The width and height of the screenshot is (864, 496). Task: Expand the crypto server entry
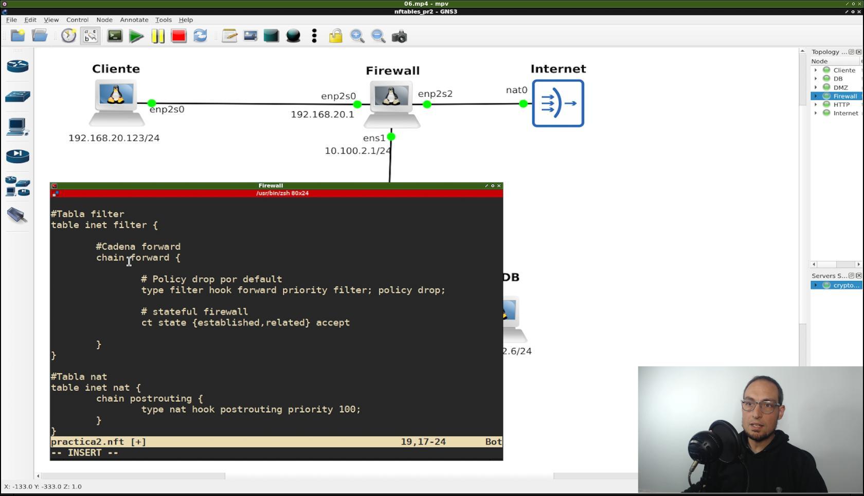pyautogui.click(x=816, y=285)
